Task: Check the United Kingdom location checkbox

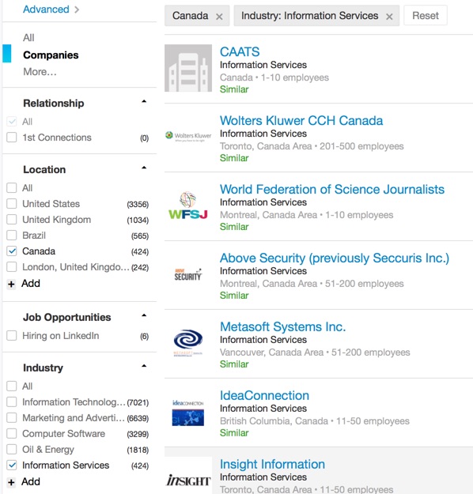Action: pyautogui.click(x=12, y=219)
